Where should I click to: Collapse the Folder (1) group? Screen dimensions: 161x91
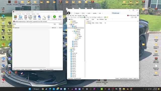(138, 21)
